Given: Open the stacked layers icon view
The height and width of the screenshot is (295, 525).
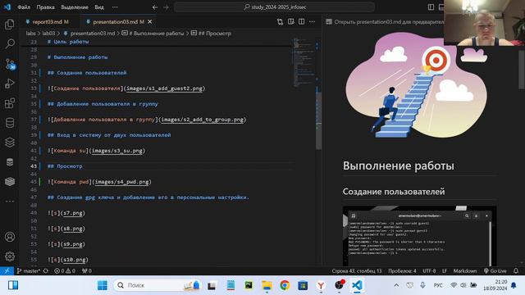Looking at the screenshot, I should click(x=10, y=142).
